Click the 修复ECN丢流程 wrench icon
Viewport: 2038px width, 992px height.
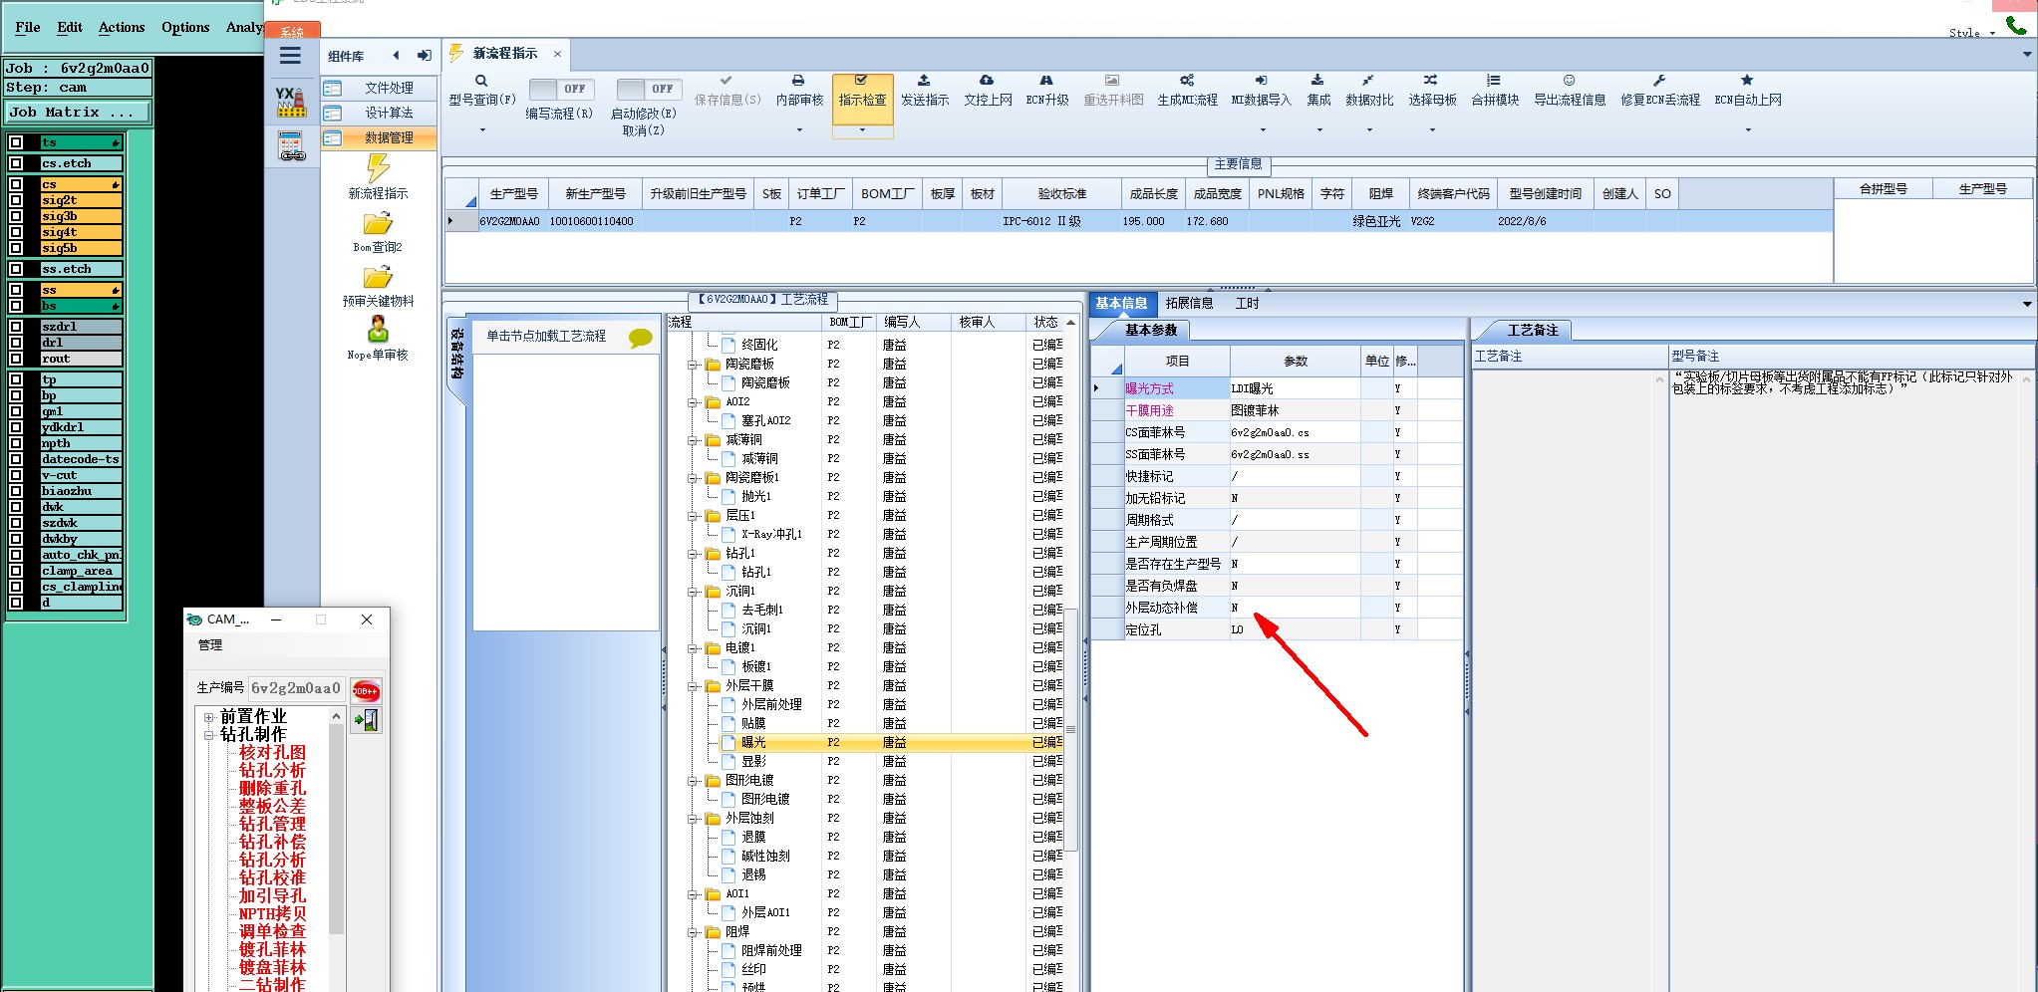[x=1659, y=81]
